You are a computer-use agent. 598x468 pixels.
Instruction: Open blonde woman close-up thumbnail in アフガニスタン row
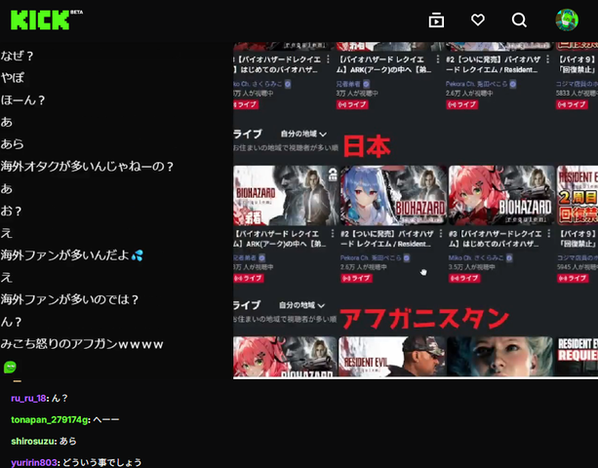pos(499,356)
